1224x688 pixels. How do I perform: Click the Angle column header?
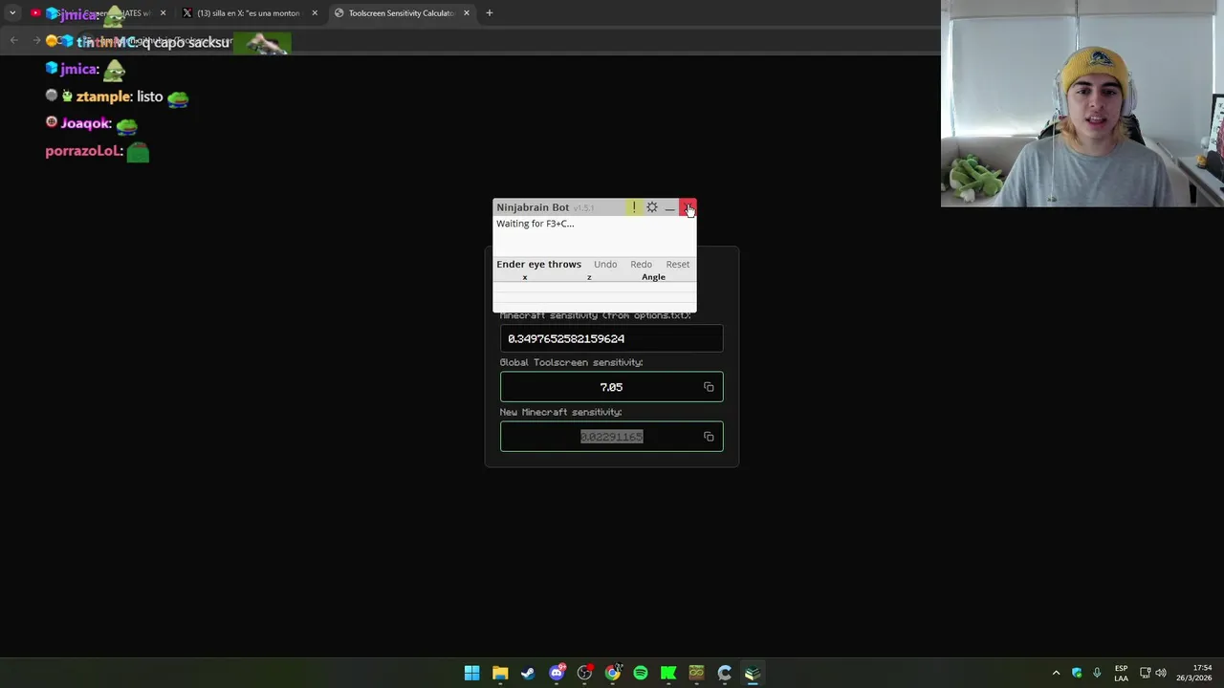653,277
